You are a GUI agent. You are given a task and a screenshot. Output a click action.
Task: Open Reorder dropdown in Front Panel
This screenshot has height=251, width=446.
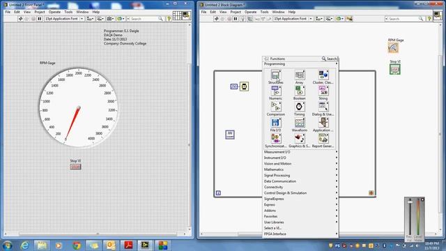coord(121,19)
